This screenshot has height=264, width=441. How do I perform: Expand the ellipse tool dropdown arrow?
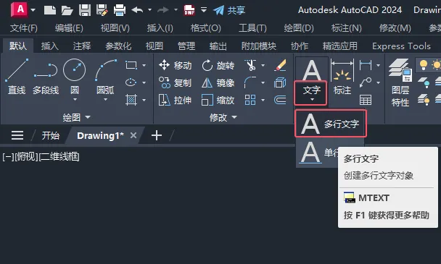[144, 82]
